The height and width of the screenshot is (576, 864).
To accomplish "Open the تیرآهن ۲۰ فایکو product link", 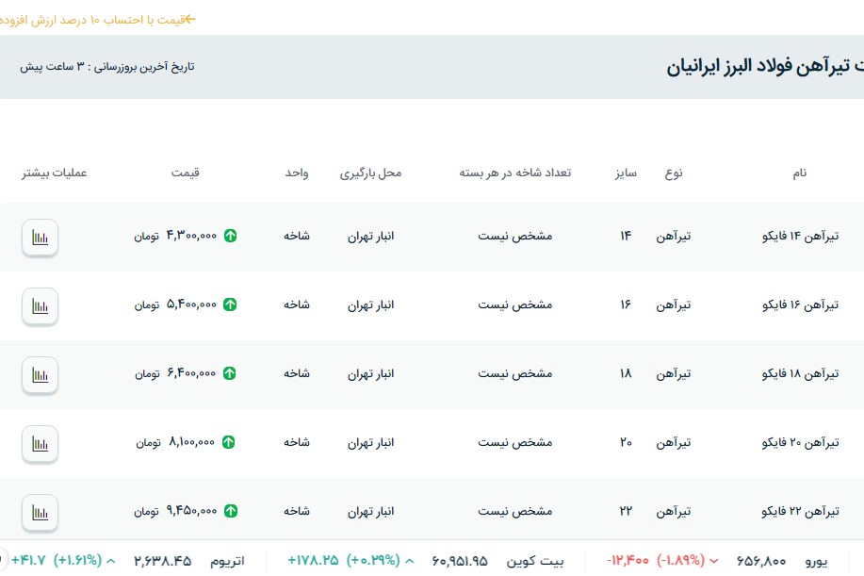I will pos(799,442).
